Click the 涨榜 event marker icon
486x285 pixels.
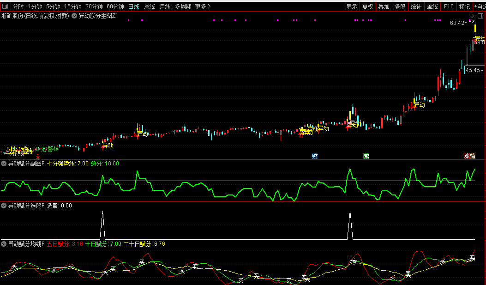[469, 156]
